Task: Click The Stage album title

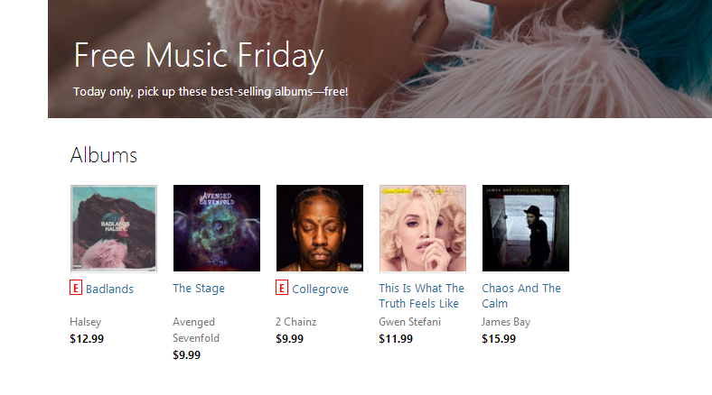Action: 199,289
